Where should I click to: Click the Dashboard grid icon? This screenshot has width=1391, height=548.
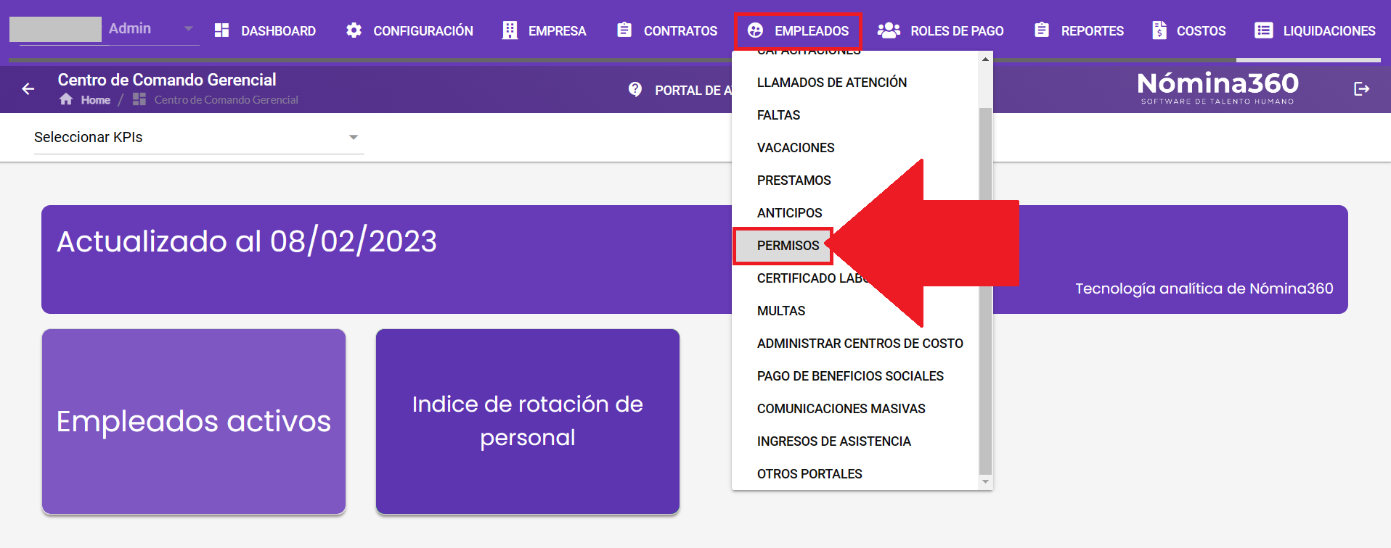tap(222, 30)
